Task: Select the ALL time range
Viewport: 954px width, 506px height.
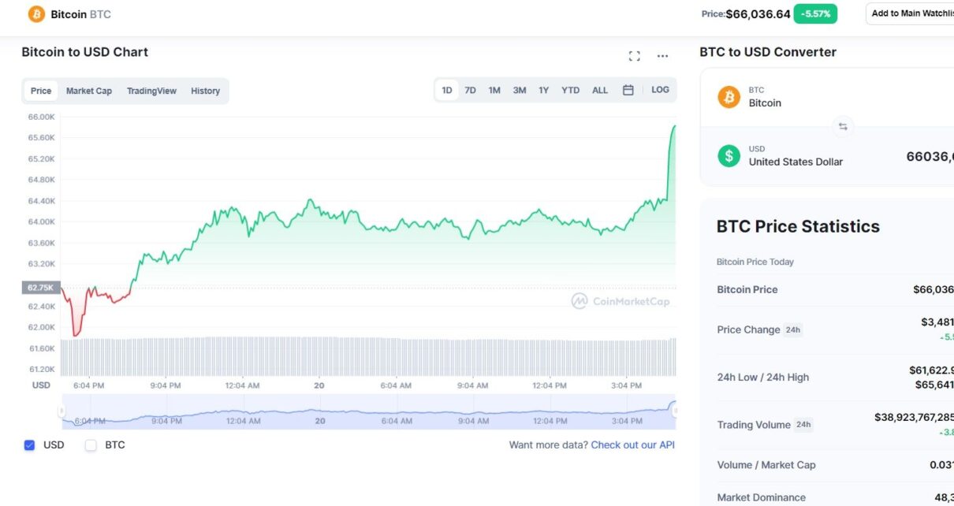Action: (600, 91)
